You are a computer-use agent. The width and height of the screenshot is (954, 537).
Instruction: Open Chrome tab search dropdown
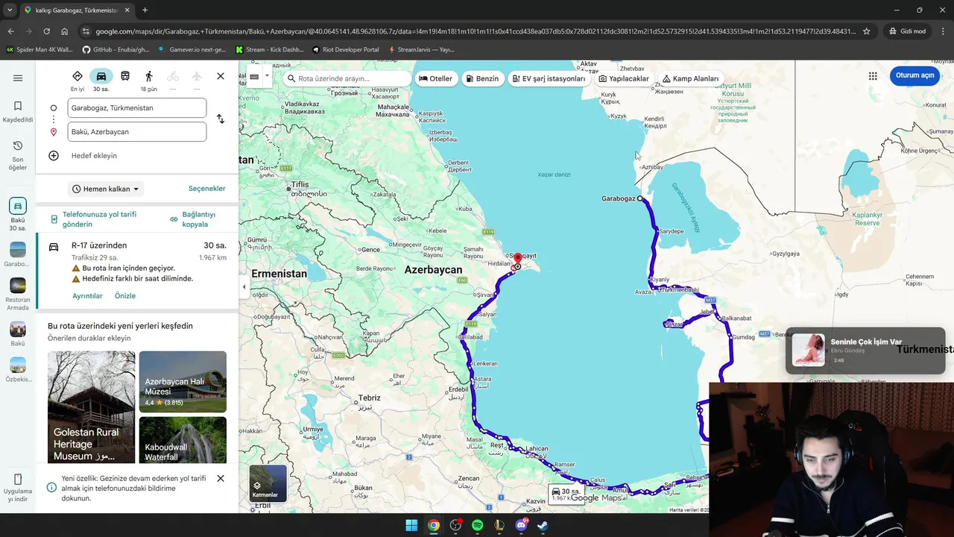pos(10,10)
